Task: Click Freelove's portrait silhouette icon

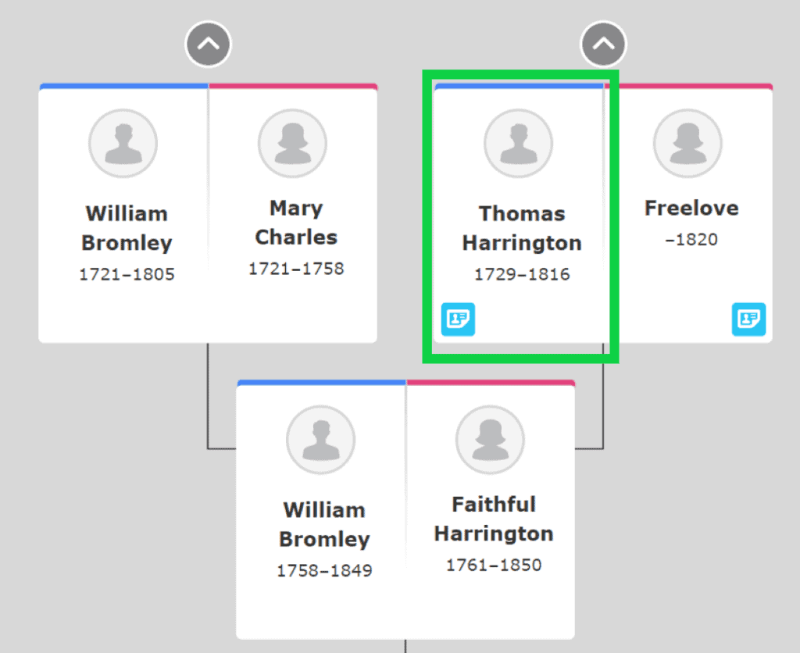Action: 687,143
